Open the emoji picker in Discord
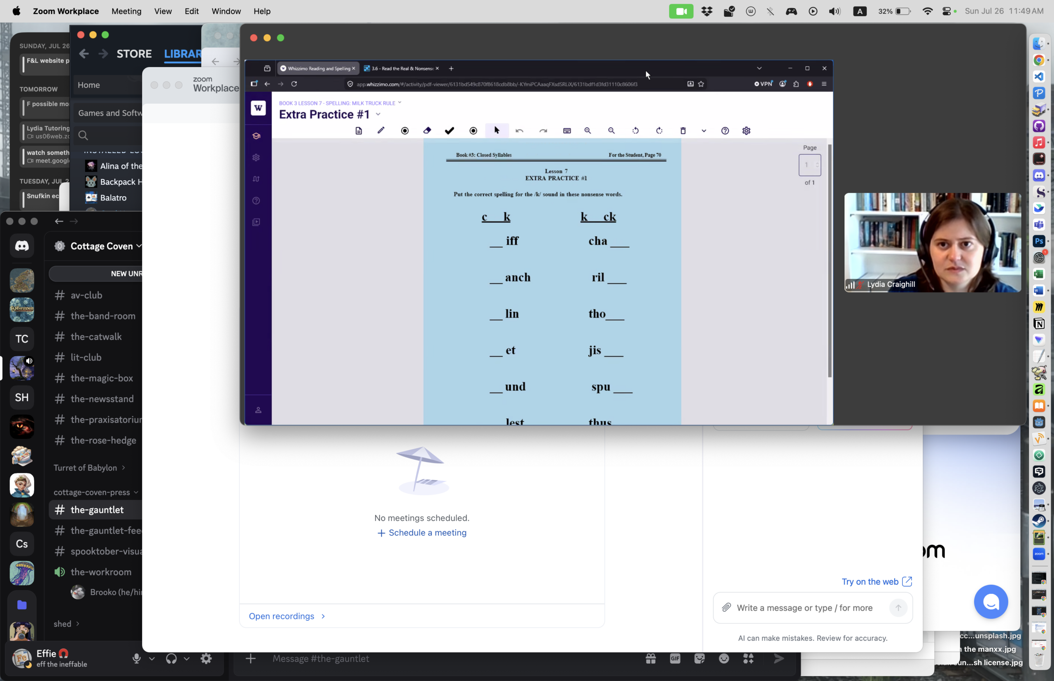Screen dimensions: 1054x681 [x=724, y=658]
